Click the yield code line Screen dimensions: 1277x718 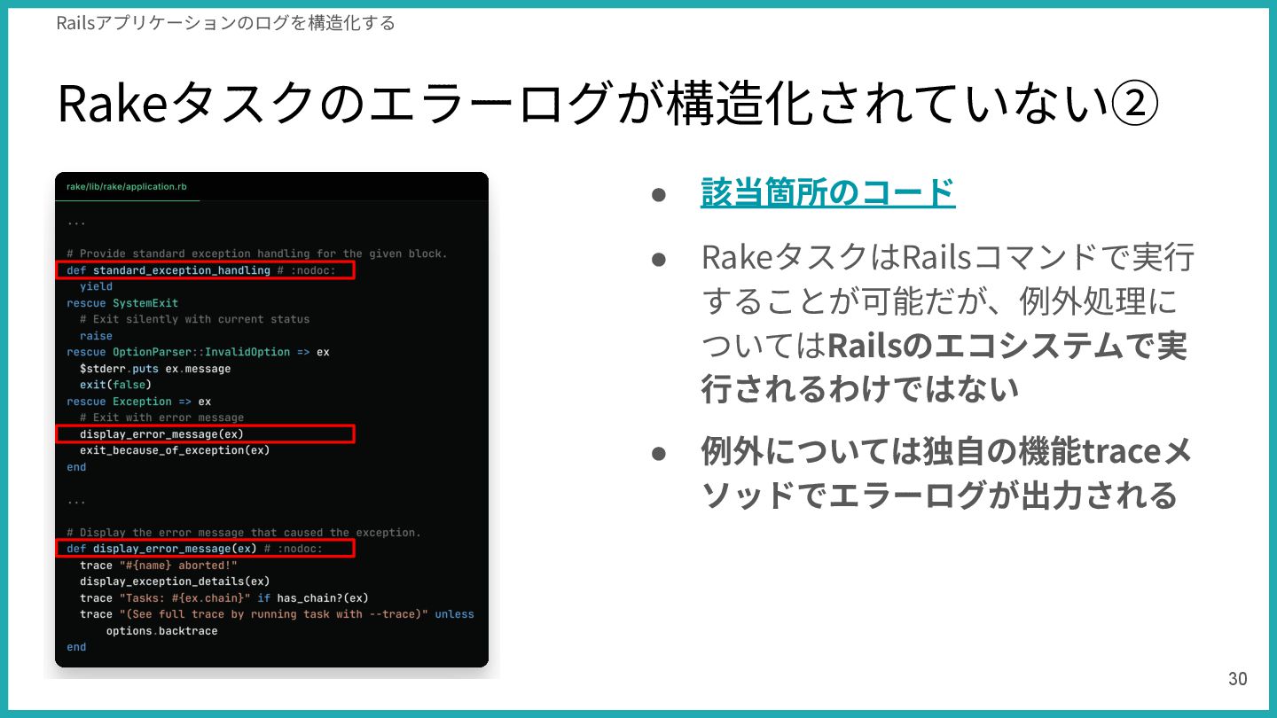[x=96, y=286]
